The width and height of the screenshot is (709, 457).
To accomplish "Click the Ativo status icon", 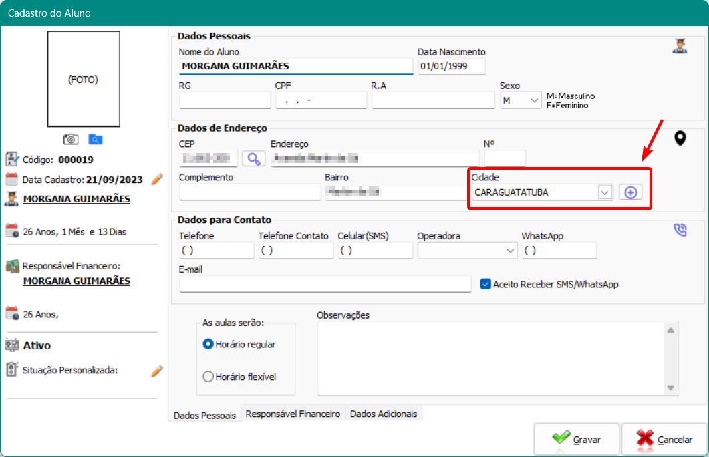I will pyautogui.click(x=12, y=345).
